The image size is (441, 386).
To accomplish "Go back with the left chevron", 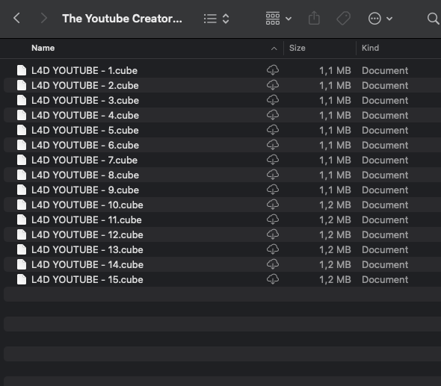I will [17, 19].
